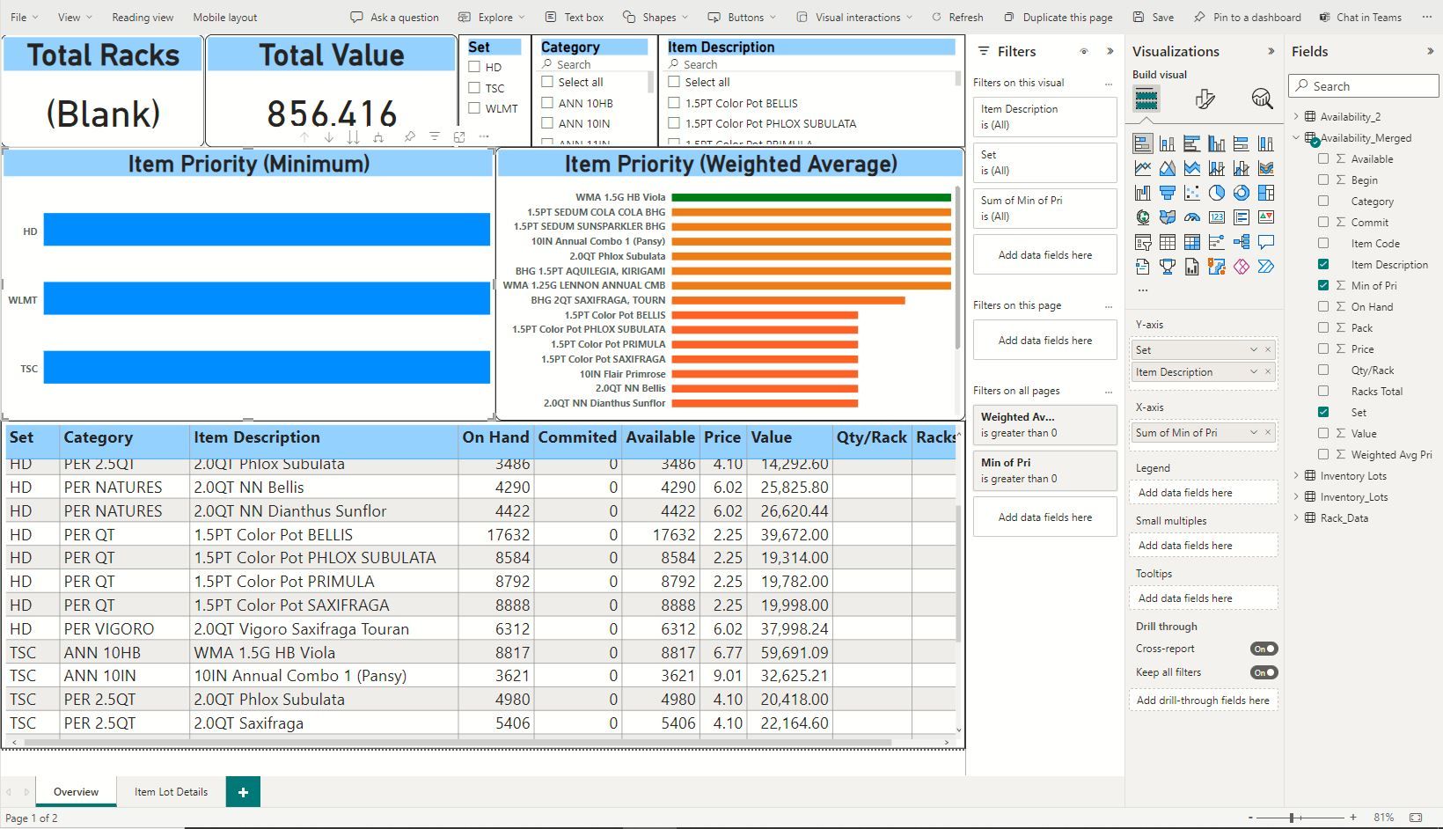
Task: Pick the funnel chart visualization icon
Action: coord(1168,192)
